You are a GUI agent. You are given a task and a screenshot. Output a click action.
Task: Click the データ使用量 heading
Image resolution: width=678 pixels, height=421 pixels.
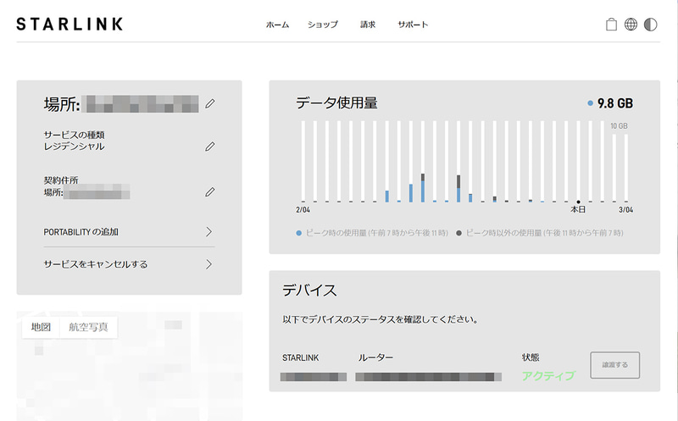pyautogui.click(x=336, y=102)
